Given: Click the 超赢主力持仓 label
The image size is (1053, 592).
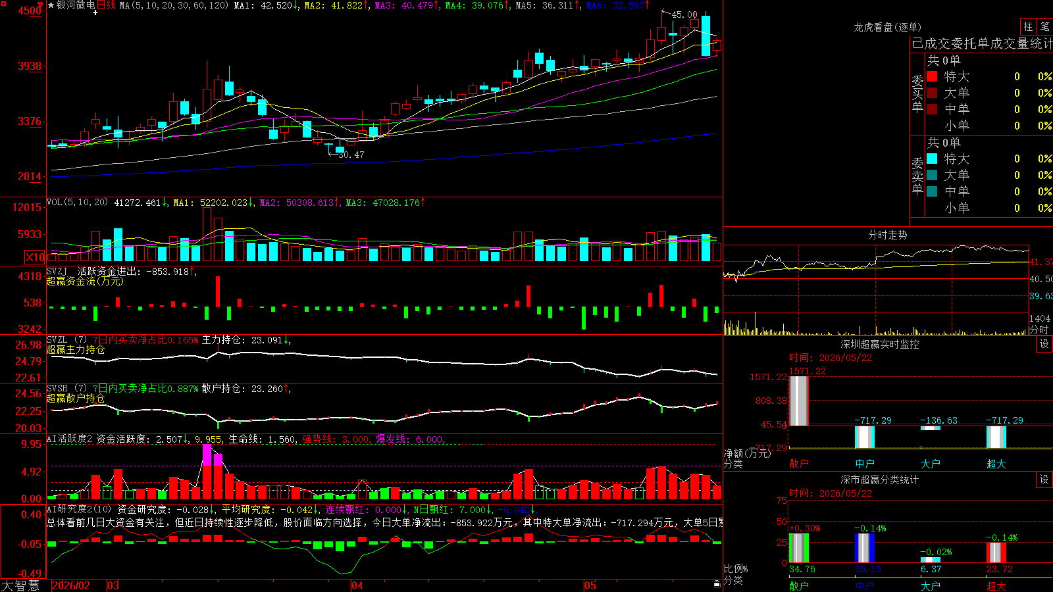Looking at the screenshot, I should [x=76, y=349].
